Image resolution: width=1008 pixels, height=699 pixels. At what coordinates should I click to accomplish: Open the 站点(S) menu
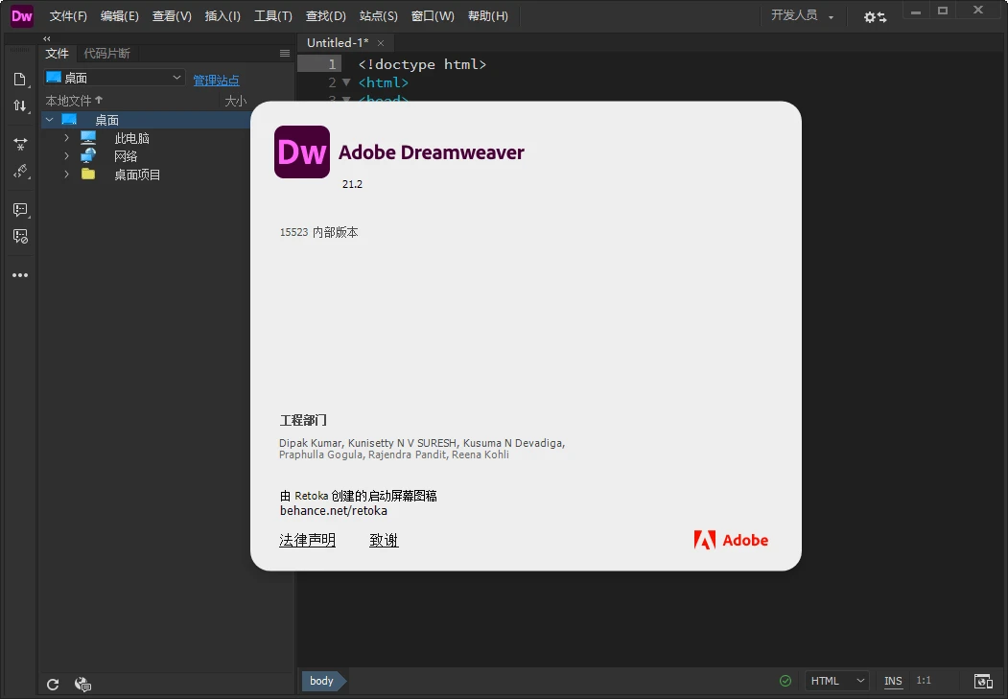point(378,15)
